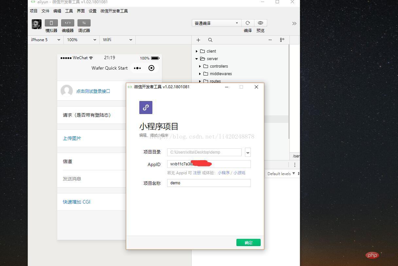The height and width of the screenshot is (266, 398).
Task: Open the 微信开发者工具 menu
Action: click(x=114, y=11)
